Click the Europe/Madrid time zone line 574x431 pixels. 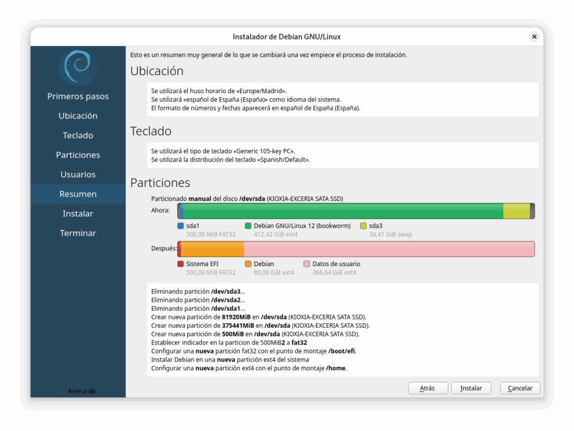[x=219, y=91]
